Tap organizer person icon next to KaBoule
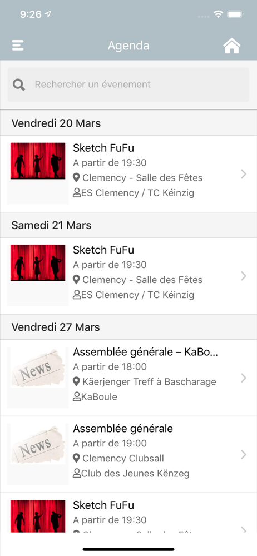The image size is (257, 556). tap(77, 396)
